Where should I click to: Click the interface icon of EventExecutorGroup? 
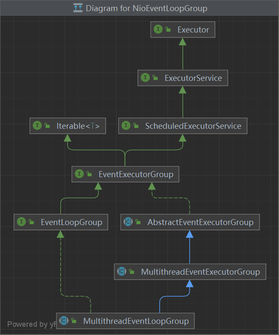pyautogui.click(x=79, y=174)
